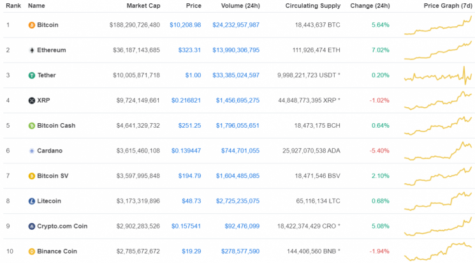Open Ethereum's 7-day price graph

438,50
